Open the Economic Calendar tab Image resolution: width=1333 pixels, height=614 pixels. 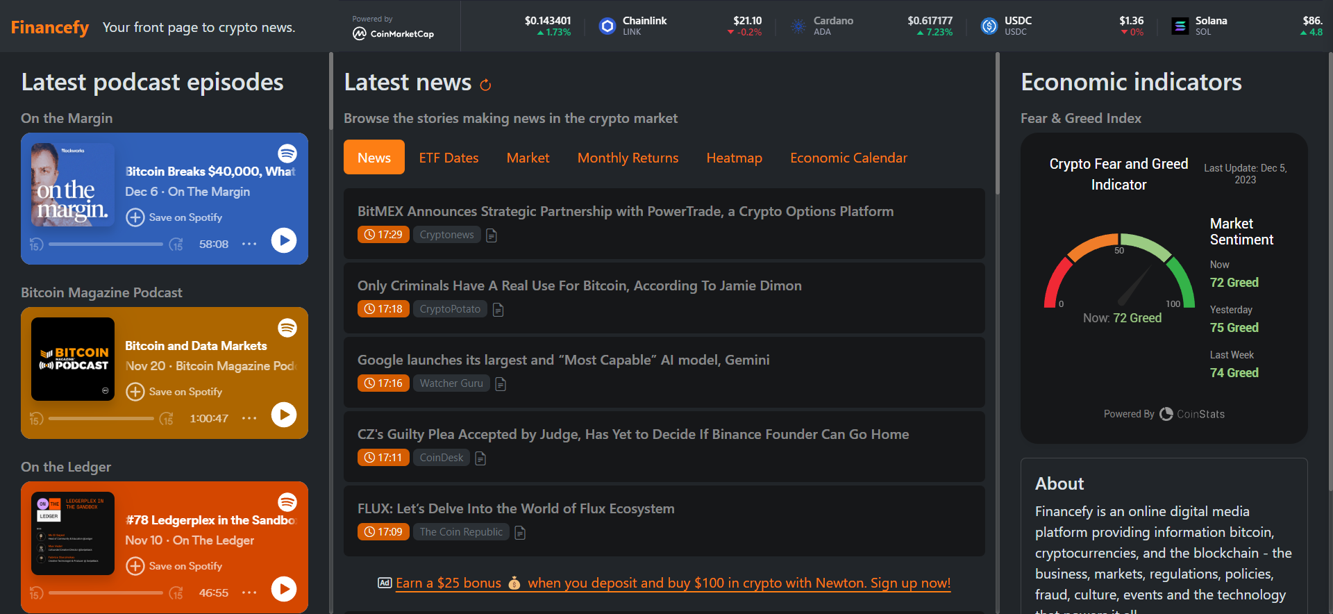point(848,158)
